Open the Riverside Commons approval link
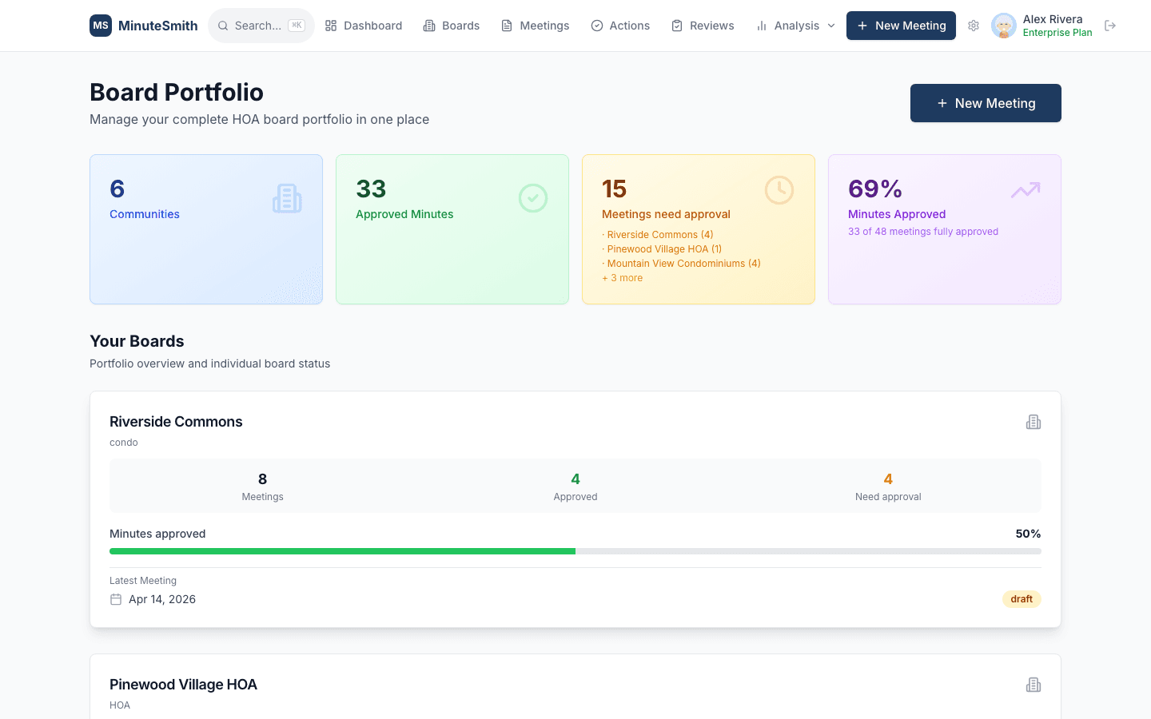This screenshot has width=1151, height=719. click(659, 234)
